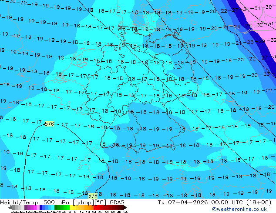Click the '-25' temperature value on the map
This screenshot has height=213, width=276.
(249, 42)
